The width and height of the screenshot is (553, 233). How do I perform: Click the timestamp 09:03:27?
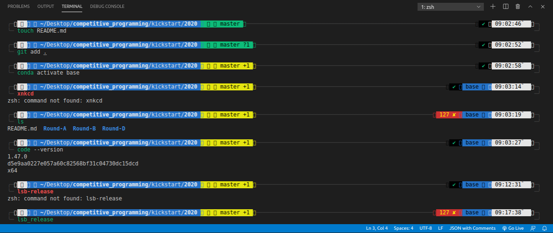[x=508, y=143]
